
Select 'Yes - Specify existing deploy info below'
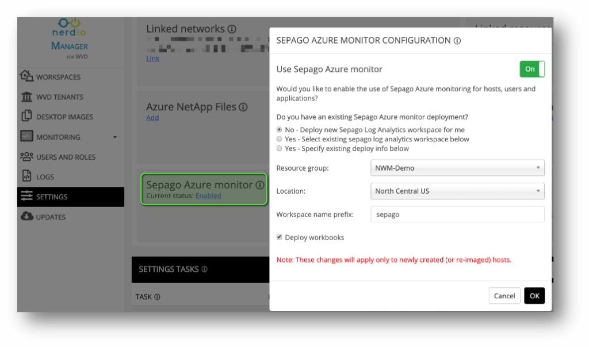(279, 148)
